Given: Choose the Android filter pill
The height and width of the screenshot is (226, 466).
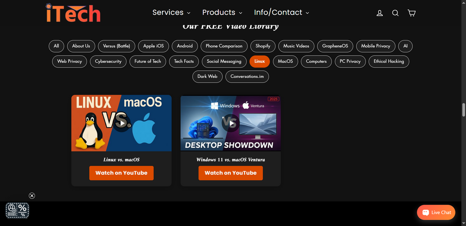Looking at the screenshot, I should pos(185,46).
